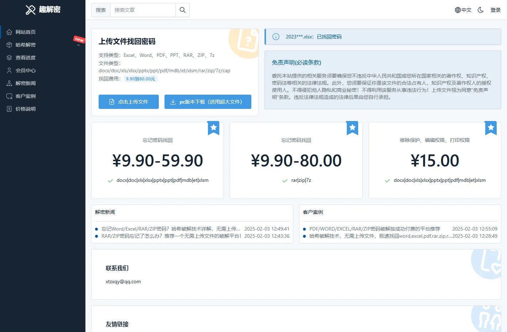Screen dimensions: 507x332
Task: Open the 哈希解密 menu item
Action: (43, 45)
